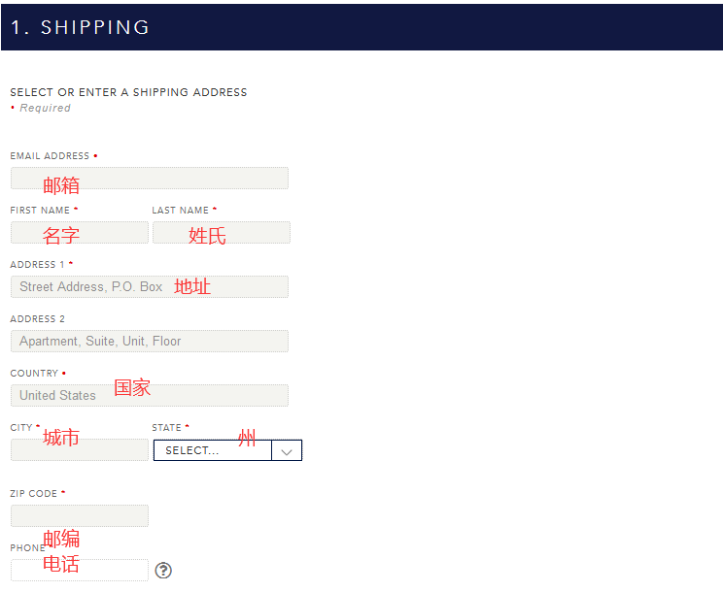Click the Country field showing United States
The image size is (723, 592).
point(150,396)
